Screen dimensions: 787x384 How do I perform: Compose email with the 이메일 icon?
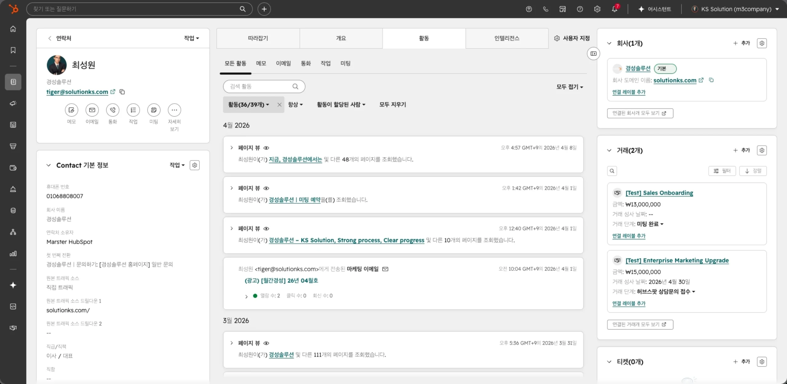(x=92, y=110)
